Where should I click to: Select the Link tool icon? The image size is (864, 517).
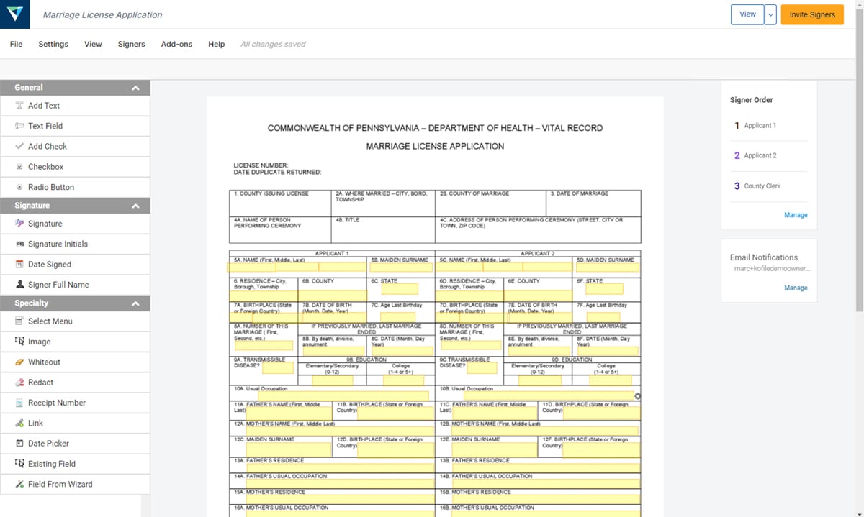tap(19, 423)
